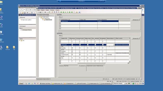
Task: Click the attachment icon left of bell
Action: [74, 12]
